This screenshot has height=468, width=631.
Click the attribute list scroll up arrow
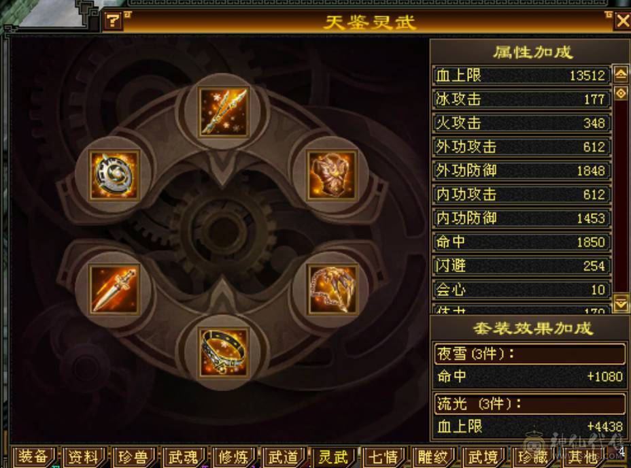point(621,73)
